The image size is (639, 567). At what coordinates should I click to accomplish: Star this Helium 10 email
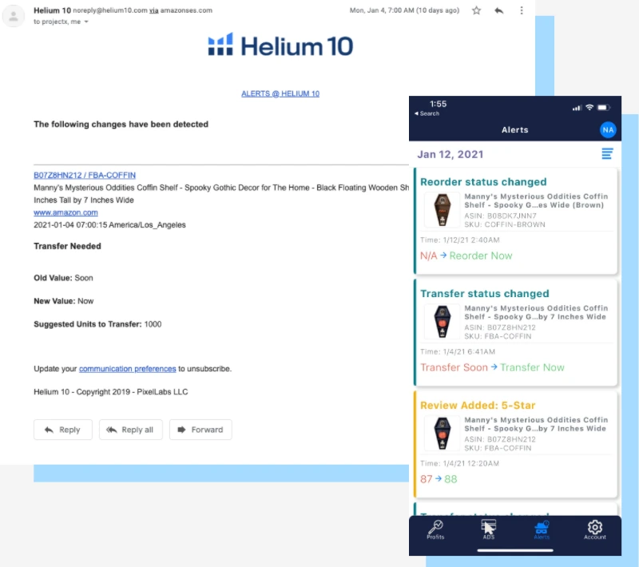[477, 10]
